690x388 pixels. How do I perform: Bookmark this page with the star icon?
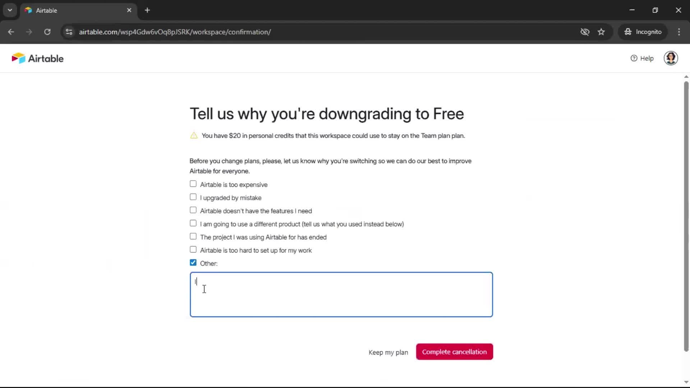[601, 32]
